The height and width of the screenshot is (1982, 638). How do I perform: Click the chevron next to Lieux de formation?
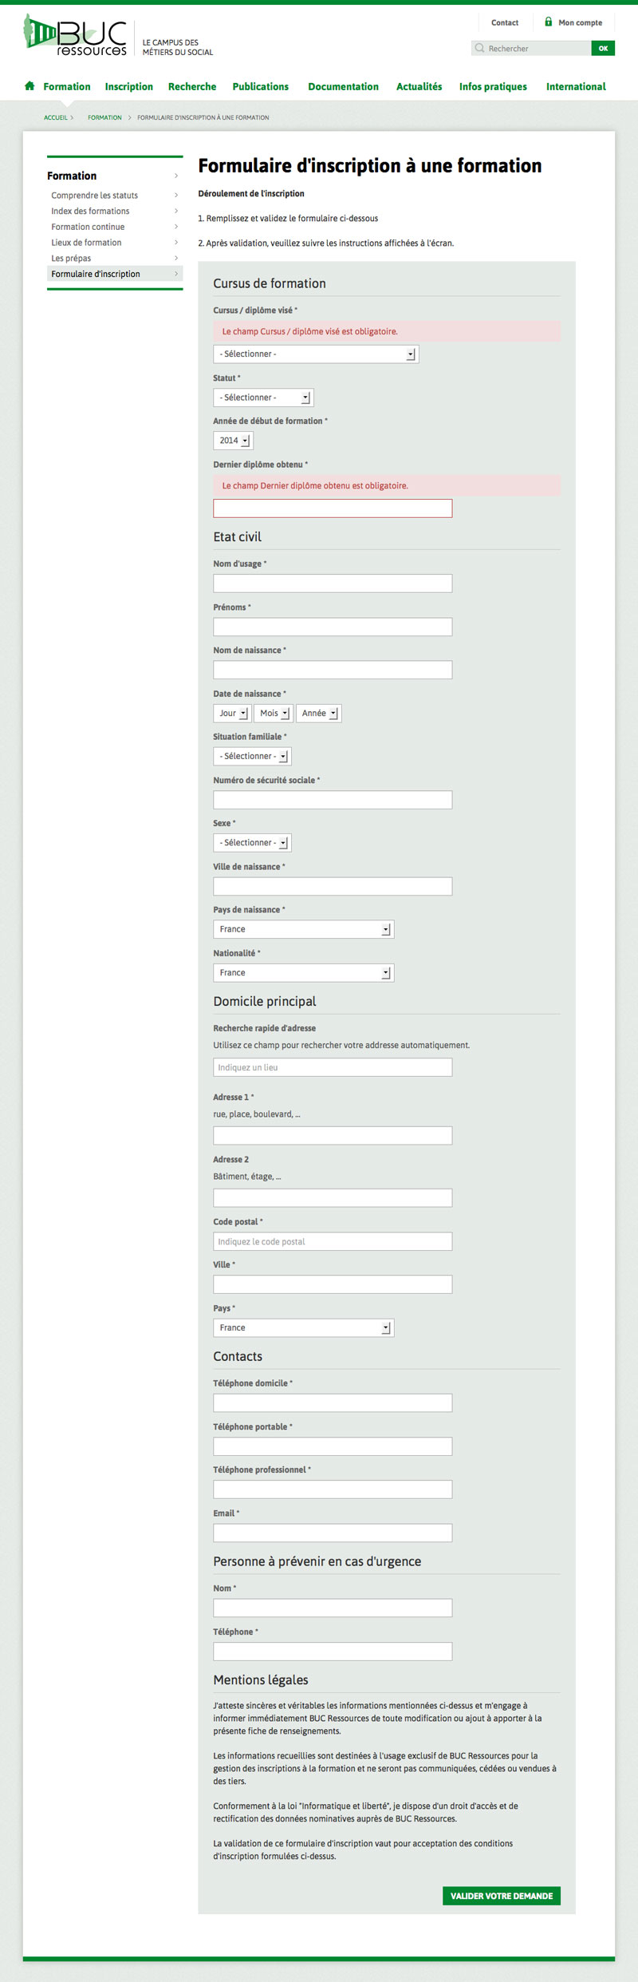(x=176, y=243)
